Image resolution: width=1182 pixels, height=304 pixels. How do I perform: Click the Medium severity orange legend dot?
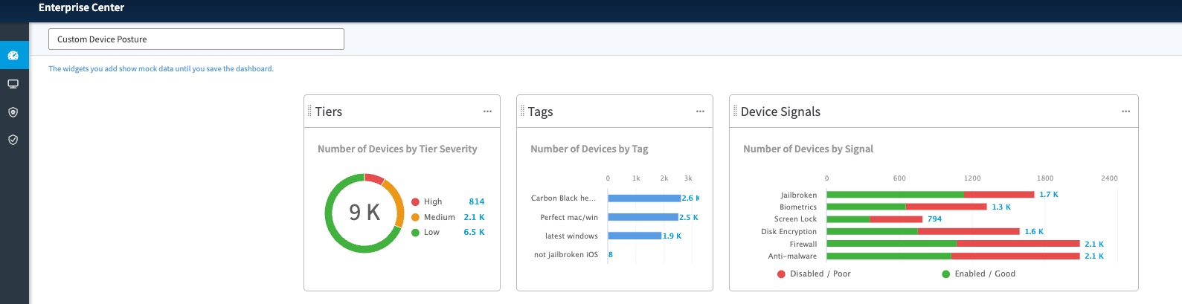click(x=416, y=217)
